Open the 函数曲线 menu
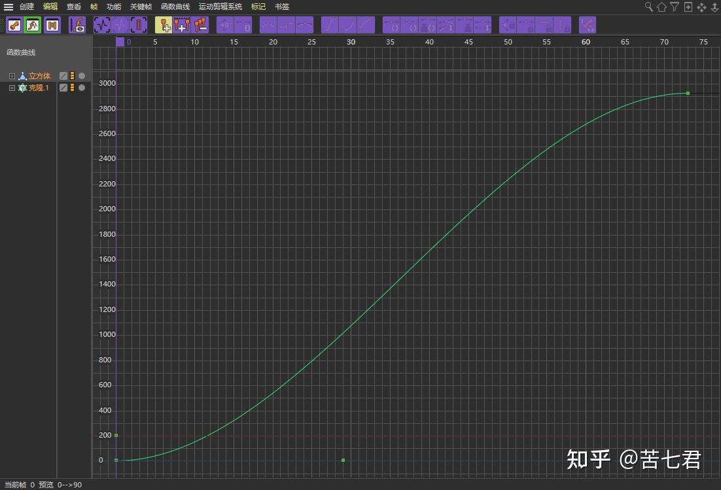 (x=174, y=7)
